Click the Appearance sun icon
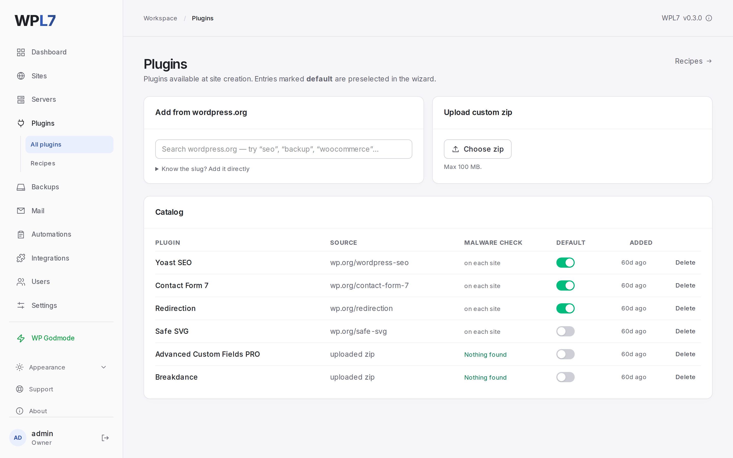 (x=20, y=367)
